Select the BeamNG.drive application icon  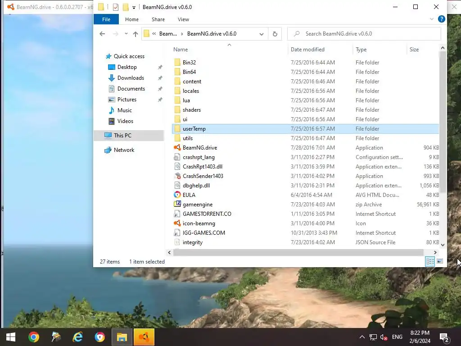(177, 147)
